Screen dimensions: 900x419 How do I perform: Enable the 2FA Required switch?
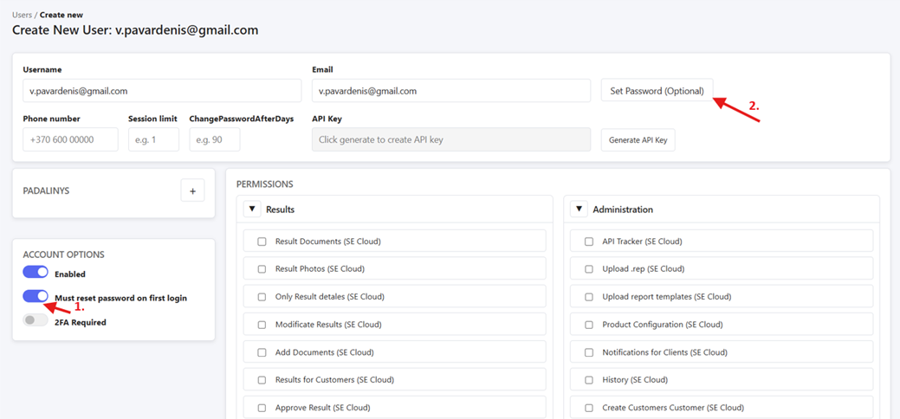coord(36,321)
